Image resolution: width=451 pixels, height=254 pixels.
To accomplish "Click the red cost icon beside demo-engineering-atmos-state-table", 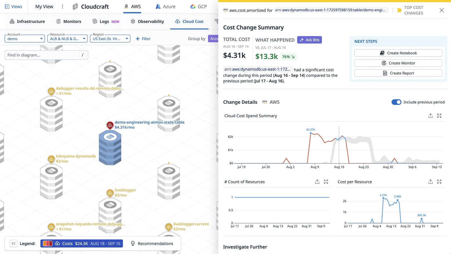I will (110, 125).
